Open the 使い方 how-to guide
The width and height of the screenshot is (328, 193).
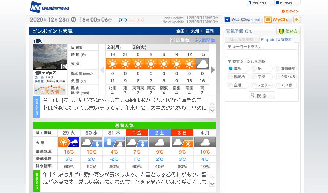[x=288, y=31]
